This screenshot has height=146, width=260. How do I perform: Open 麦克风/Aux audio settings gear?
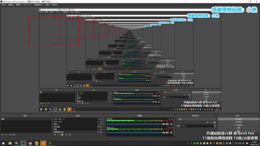coord(171,133)
